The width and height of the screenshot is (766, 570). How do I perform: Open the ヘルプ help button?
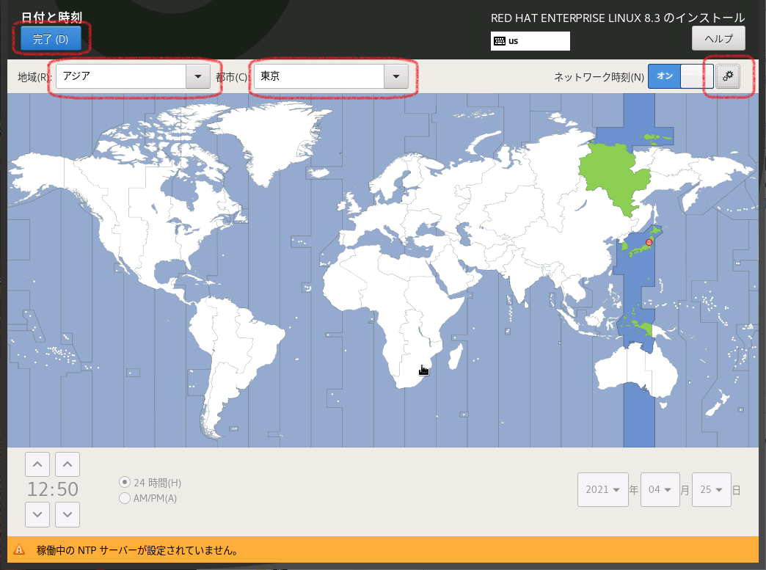point(718,39)
